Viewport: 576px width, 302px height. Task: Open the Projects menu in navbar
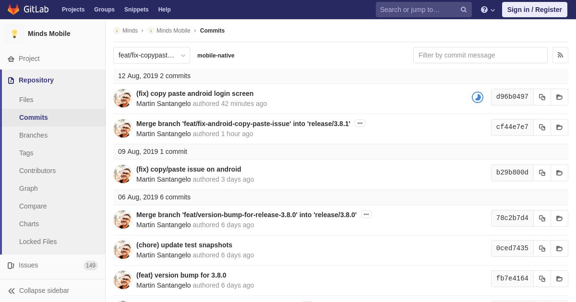click(x=73, y=10)
